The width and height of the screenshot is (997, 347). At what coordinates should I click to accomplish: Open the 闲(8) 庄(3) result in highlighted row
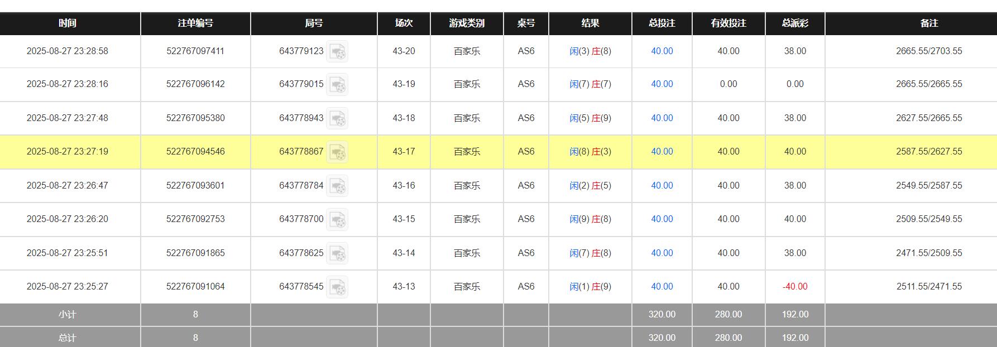click(590, 152)
